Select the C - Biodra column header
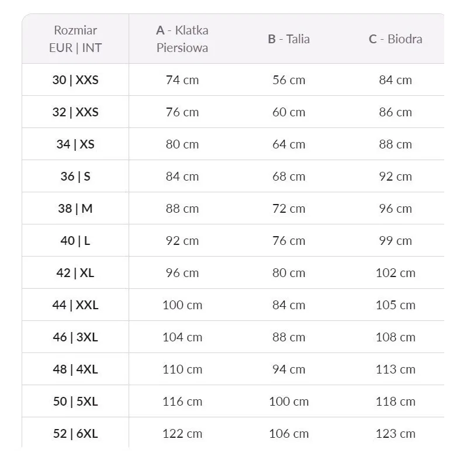 [x=395, y=39]
